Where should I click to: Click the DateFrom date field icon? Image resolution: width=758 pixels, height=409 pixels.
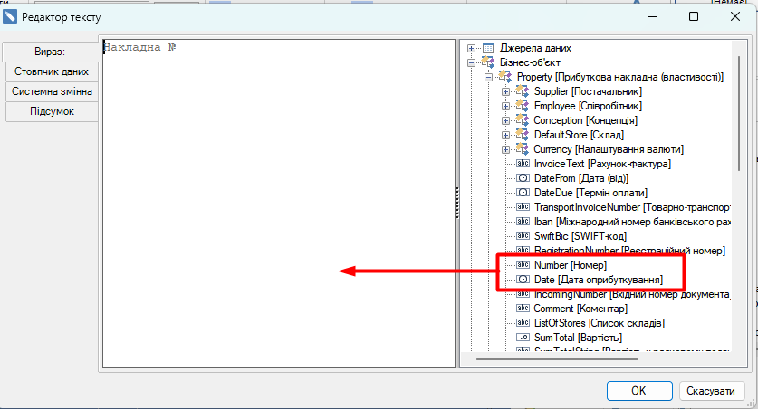point(523,178)
